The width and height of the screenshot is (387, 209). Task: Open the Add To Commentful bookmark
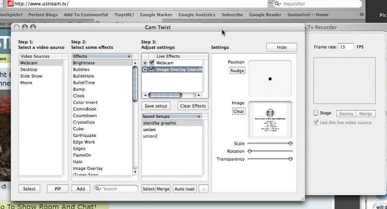point(86,15)
